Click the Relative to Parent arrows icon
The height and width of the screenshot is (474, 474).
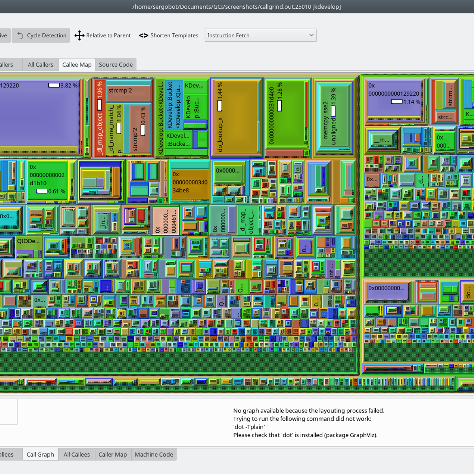[x=79, y=36]
